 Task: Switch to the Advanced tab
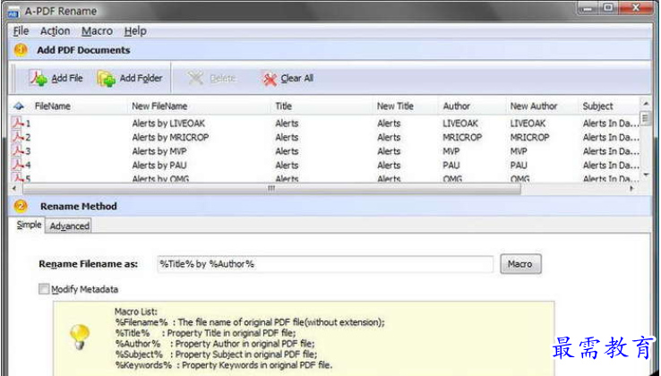(69, 226)
